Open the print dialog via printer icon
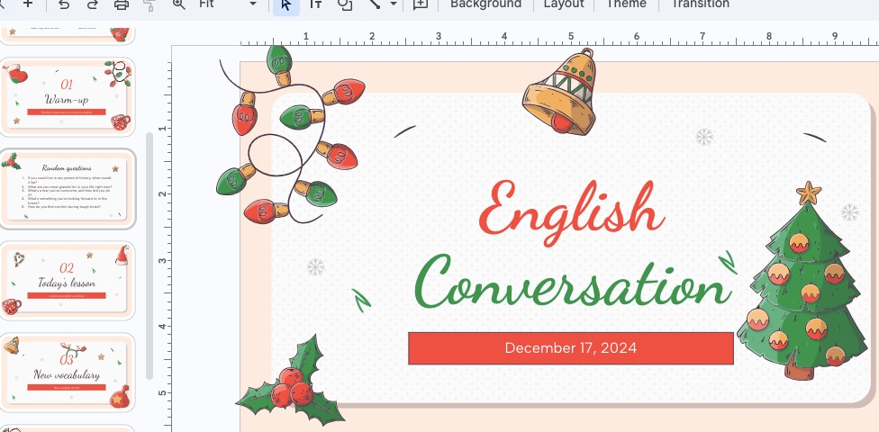The image size is (879, 432). point(121,4)
